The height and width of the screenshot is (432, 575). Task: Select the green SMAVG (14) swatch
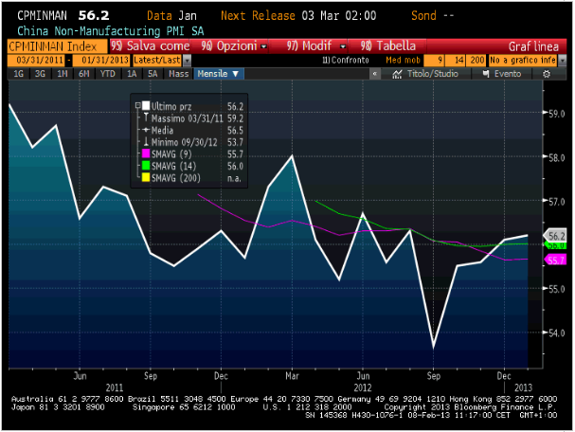point(145,165)
